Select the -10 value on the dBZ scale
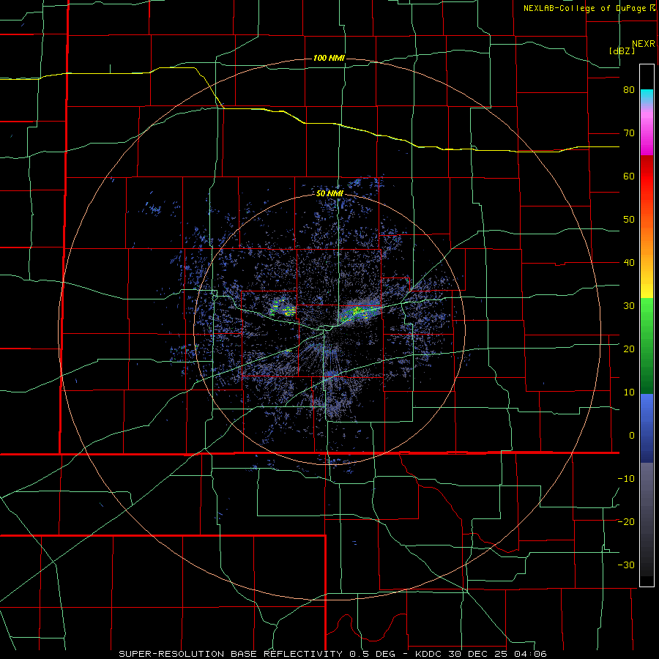Image resolution: width=659 pixels, height=659 pixels. pos(626,478)
